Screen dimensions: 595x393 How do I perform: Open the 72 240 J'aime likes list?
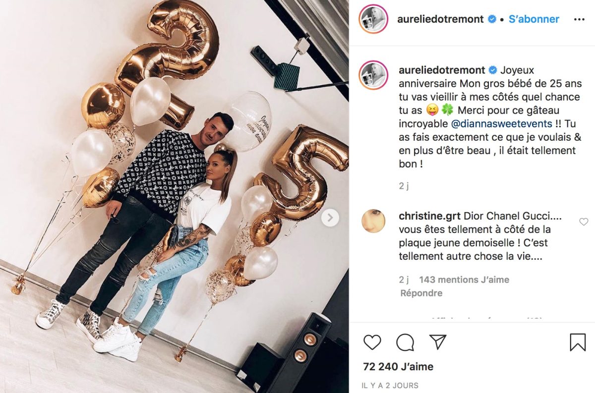(x=398, y=367)
